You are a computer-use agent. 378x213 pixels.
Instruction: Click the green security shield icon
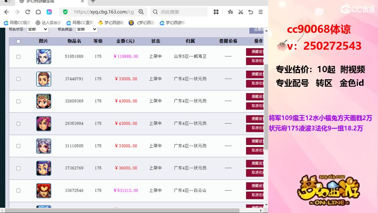[x=65, y=12]
